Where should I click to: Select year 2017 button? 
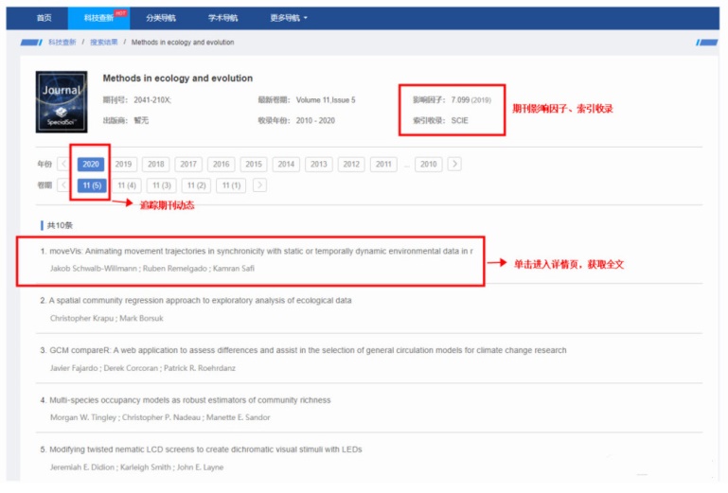pyautogui.click(x=188, y=165)
